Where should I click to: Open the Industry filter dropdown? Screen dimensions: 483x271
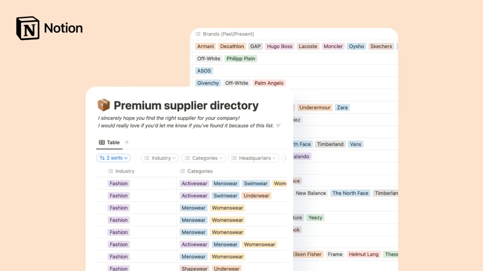coord(159,158)
